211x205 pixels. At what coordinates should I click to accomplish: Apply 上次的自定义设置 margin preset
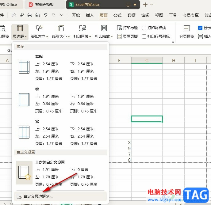click(60, 173)
